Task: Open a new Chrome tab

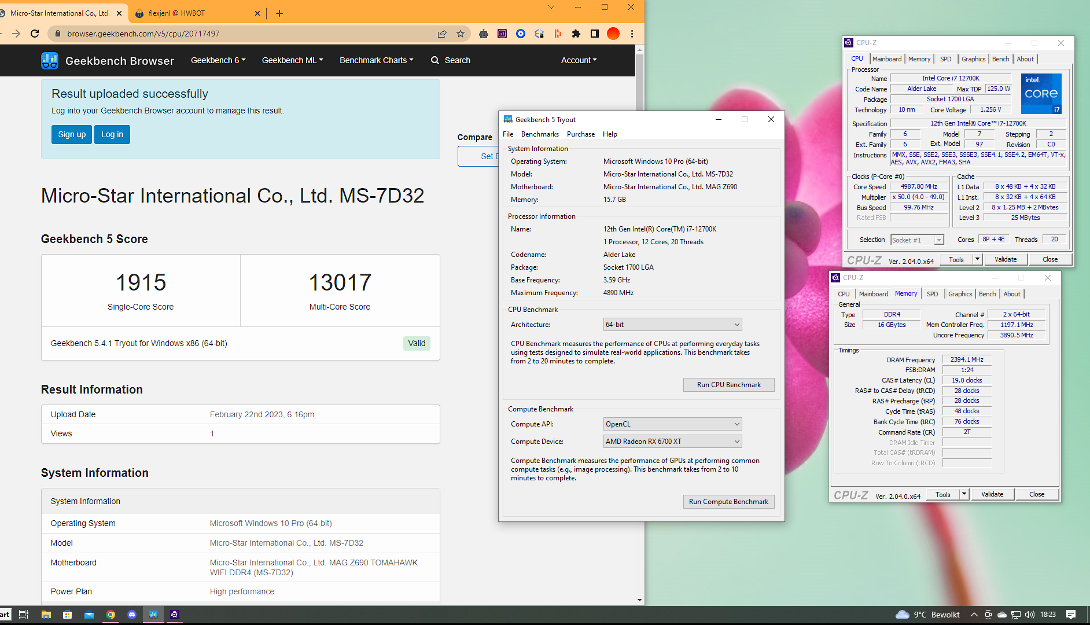Action: tap(279, 13)
